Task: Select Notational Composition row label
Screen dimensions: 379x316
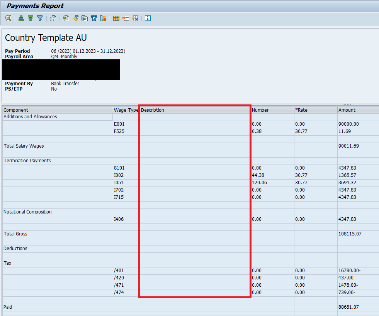Action: pos(27,212)
